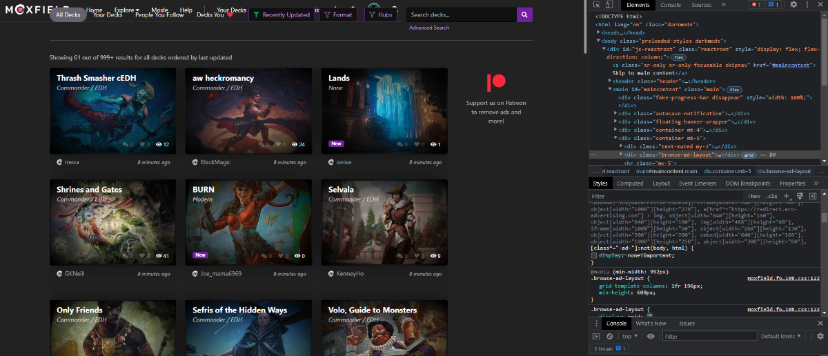Open DevTools settings gear icon
This screenshot has width=828, height=356.
pos(794,4)
